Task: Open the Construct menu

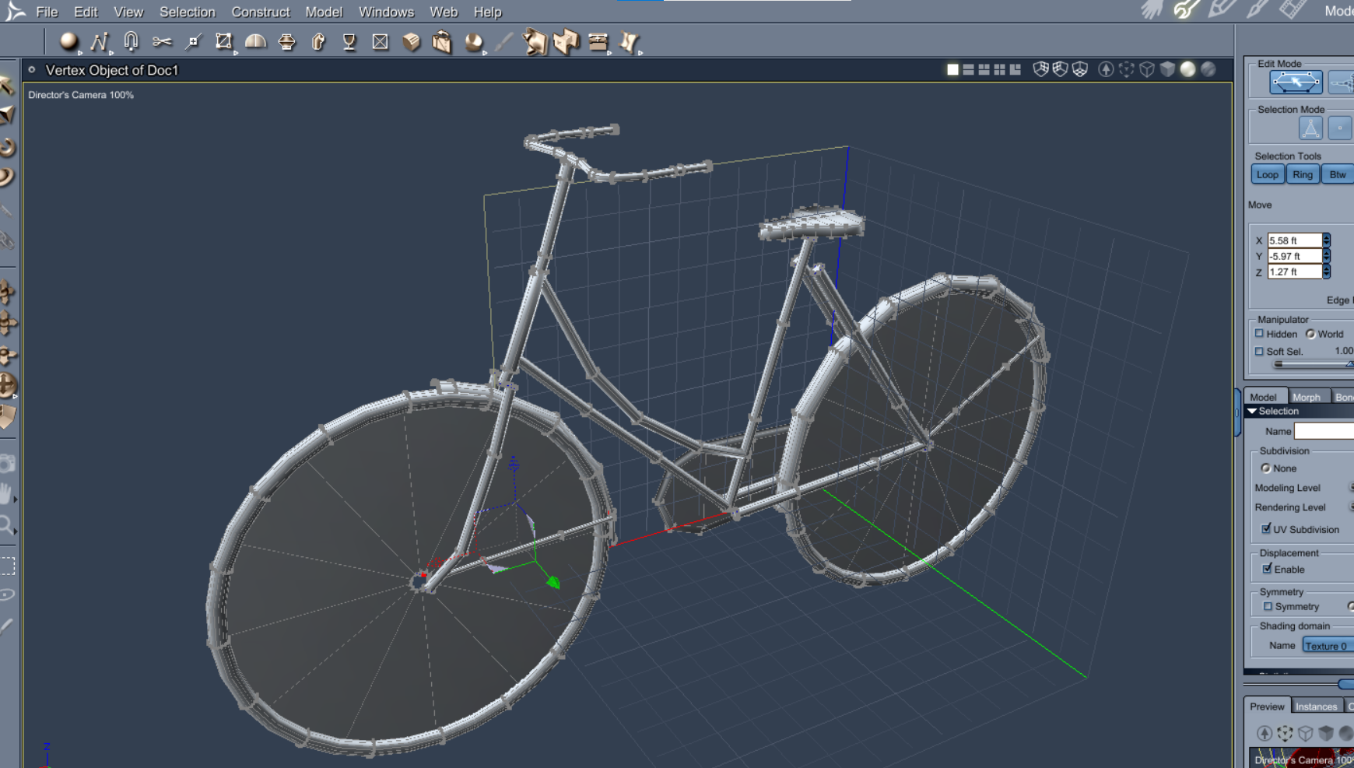Action: click(261, 12)
